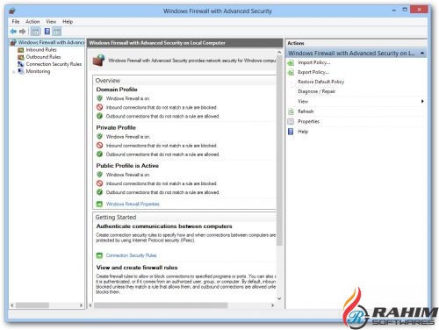The width and height of the screenshot is (439, 330).
Task: Click the center pane vertical scrollbar thumb
Action: point(279,150)
